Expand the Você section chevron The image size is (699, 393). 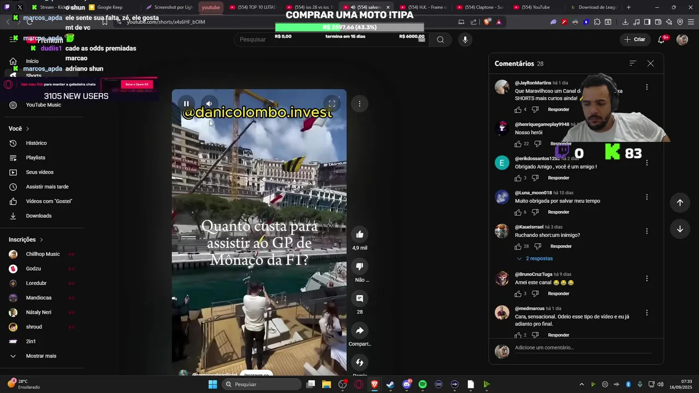(x=27, y=129)
